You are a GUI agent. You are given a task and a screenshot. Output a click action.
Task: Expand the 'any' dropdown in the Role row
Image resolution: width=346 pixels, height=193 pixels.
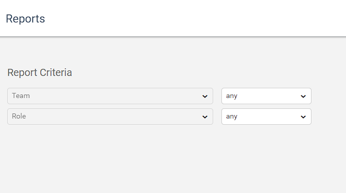tap(266, 117)
